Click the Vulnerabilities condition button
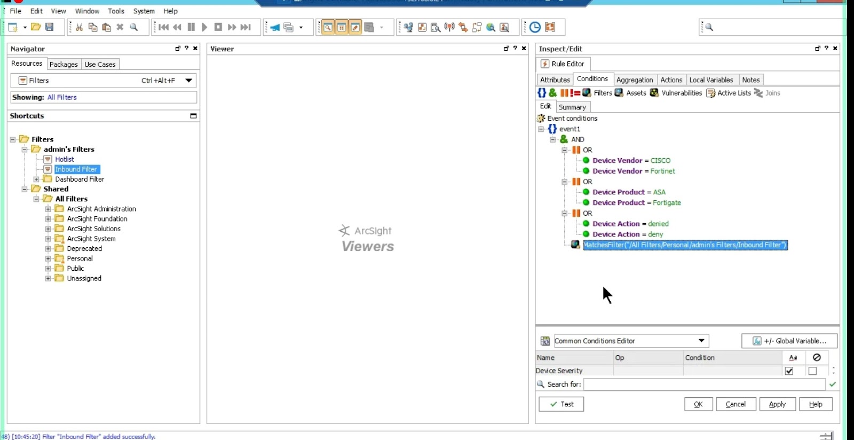Viewport: 854px width, 440px height. 676,93
